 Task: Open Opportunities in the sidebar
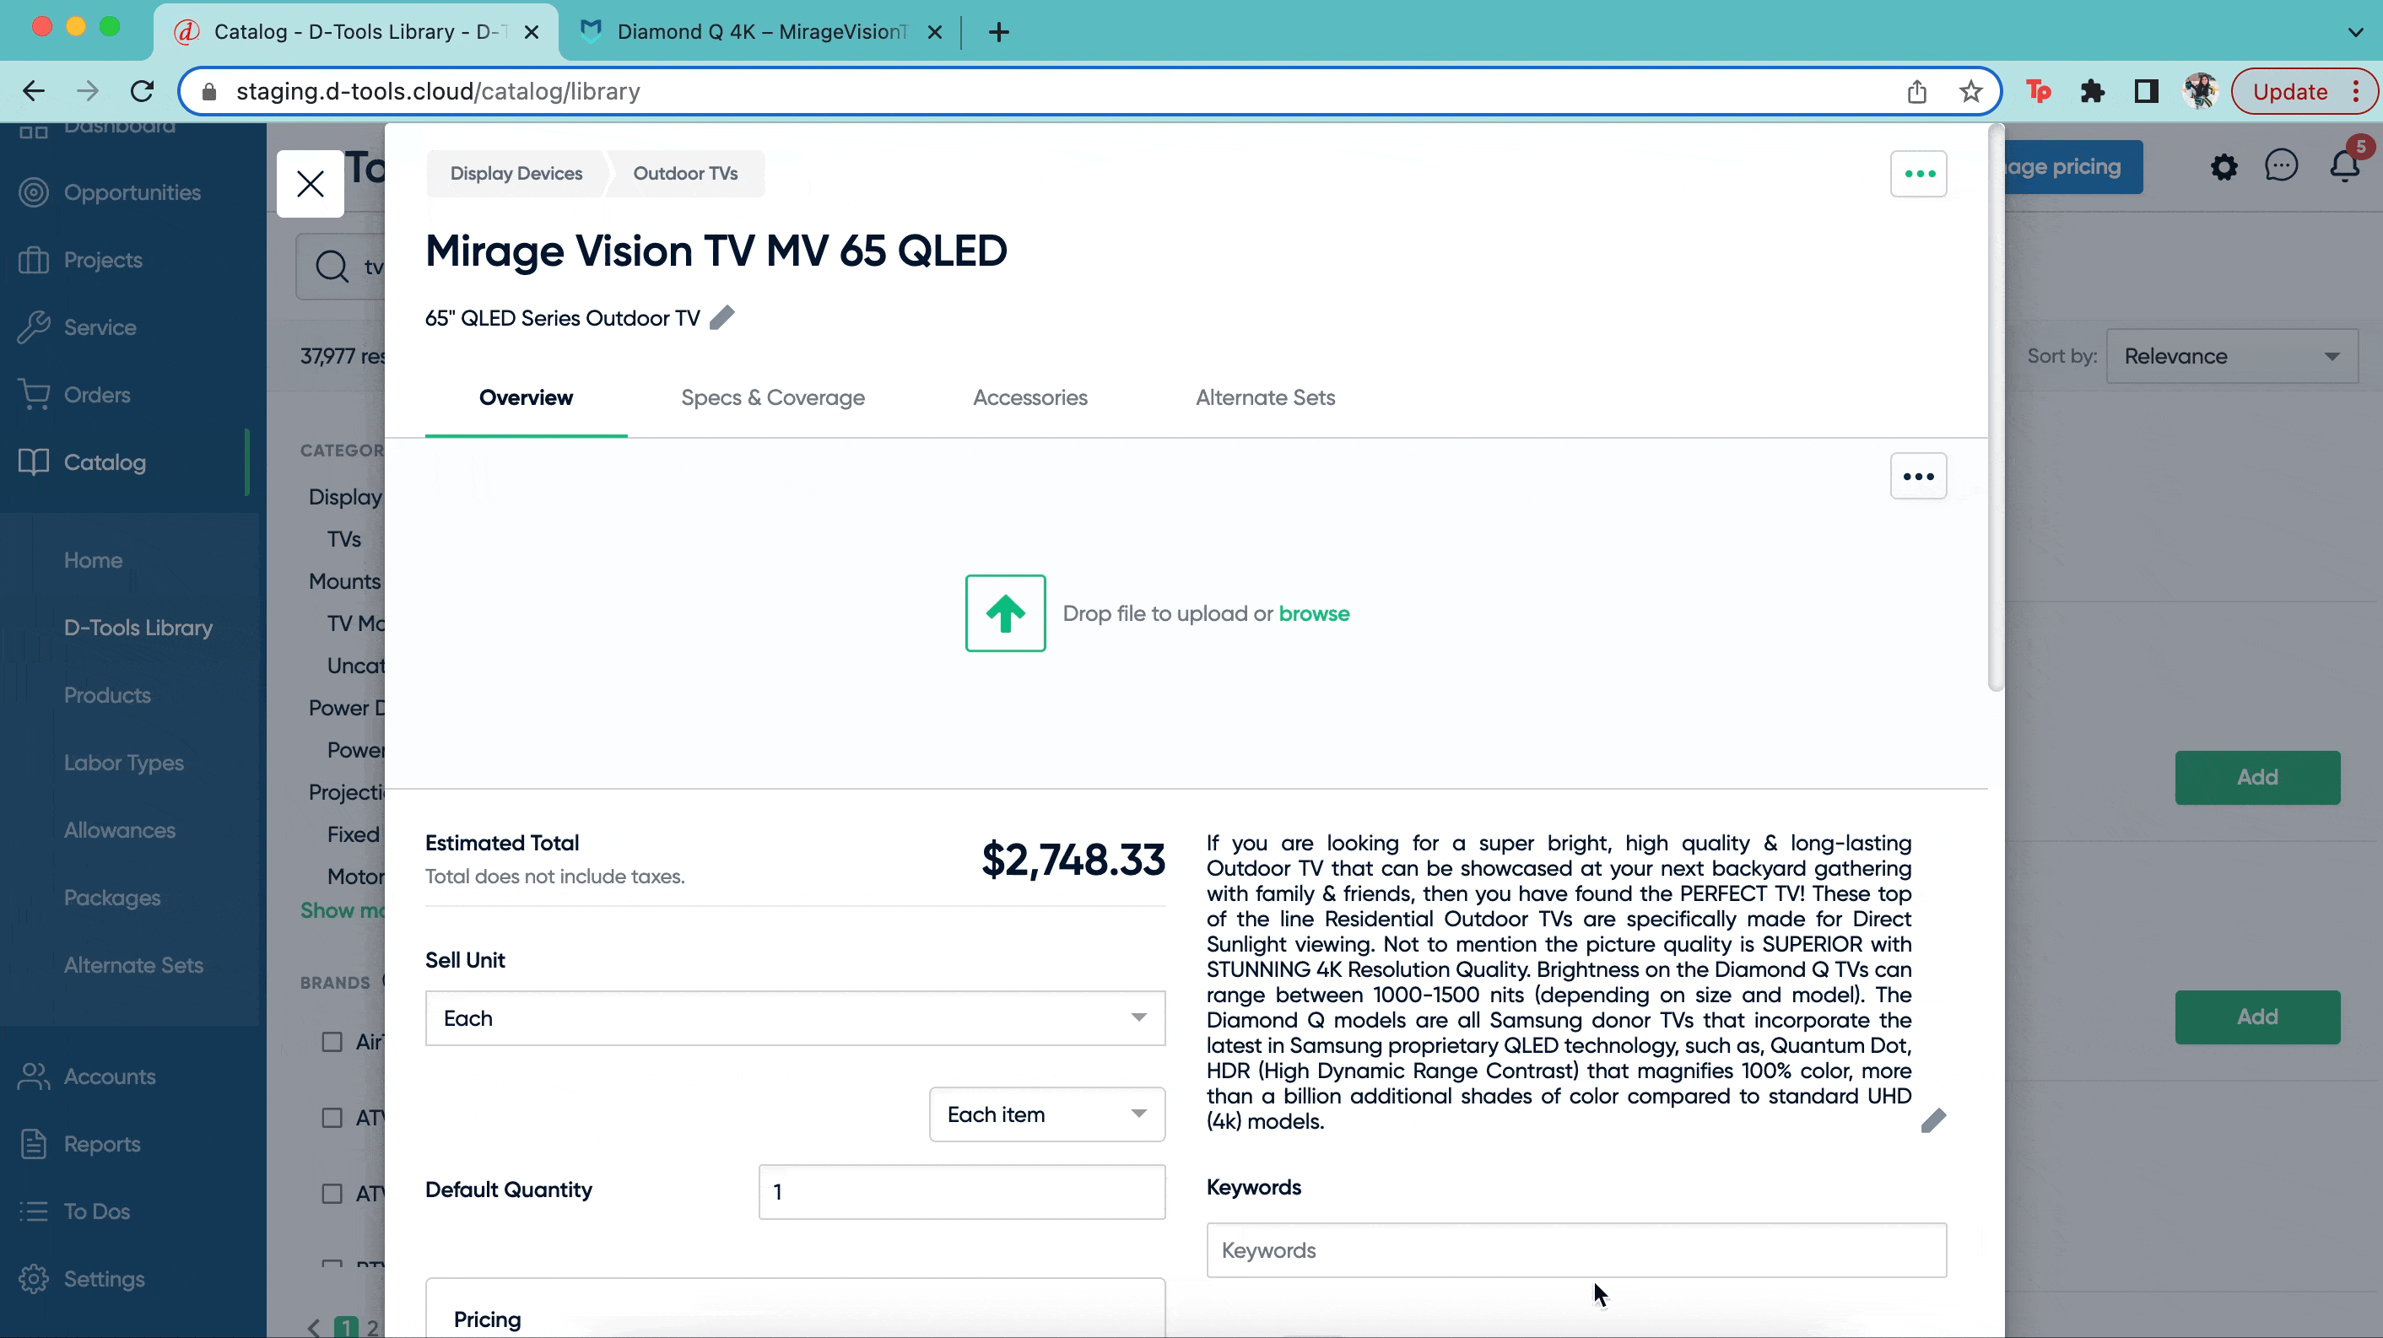(132, 192)
